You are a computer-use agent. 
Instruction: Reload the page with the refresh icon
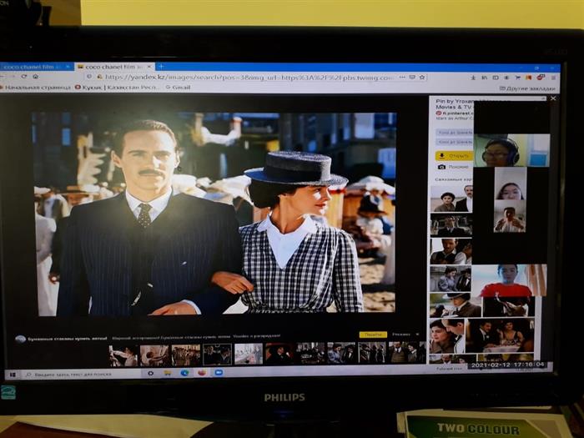pyautogui.click(x=23, y=77)
